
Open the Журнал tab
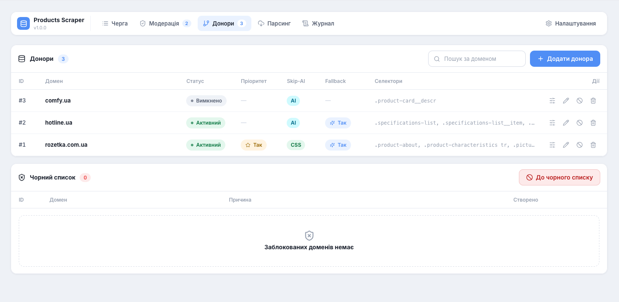point(318,23)
